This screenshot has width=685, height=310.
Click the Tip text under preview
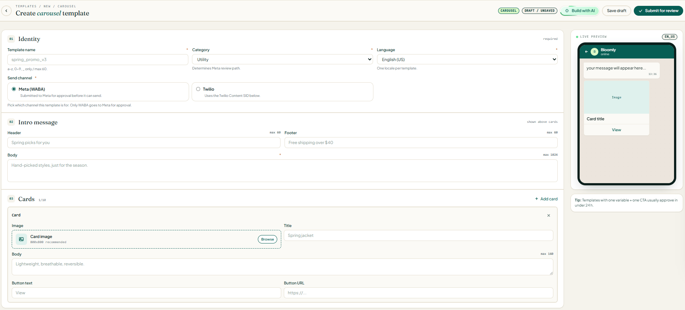626,203
